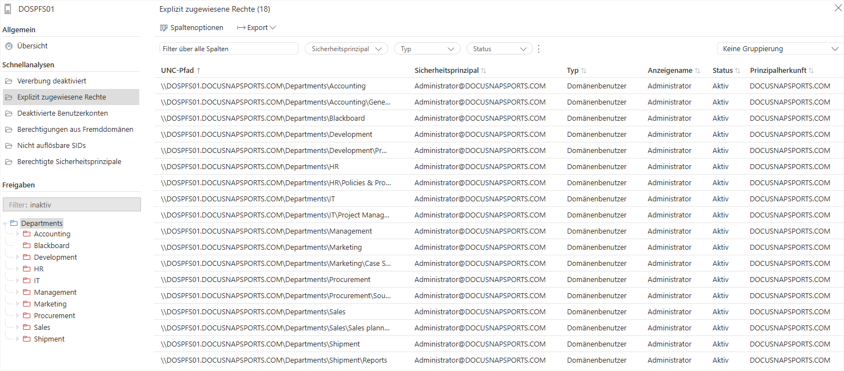Select Nicht auflösbare SIDs analysis

click(70, 146)
